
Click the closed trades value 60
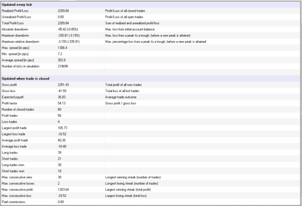click(59, 110)
